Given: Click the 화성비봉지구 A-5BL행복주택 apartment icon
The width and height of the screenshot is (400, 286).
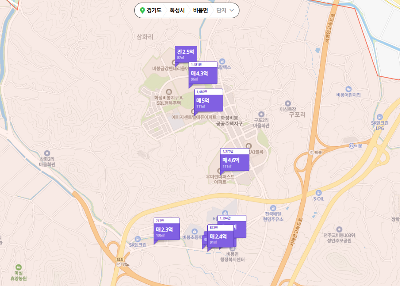Looking at the screenshot, I should 169,91.
